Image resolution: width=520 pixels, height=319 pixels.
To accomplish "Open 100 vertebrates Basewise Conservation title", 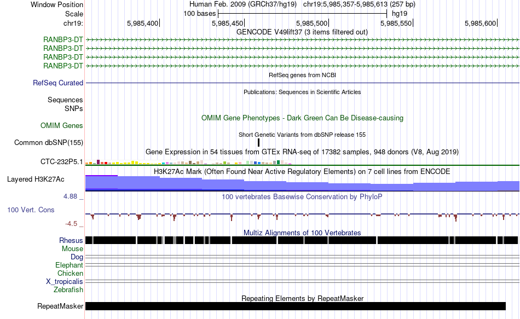I will pyautogui.click(x=302, y=197).
